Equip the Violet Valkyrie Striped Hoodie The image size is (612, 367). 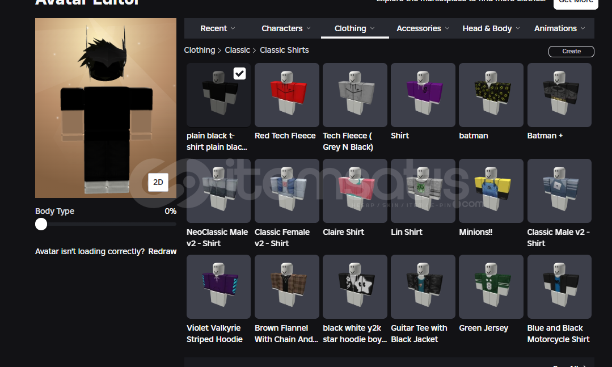[x=218, y=286]
